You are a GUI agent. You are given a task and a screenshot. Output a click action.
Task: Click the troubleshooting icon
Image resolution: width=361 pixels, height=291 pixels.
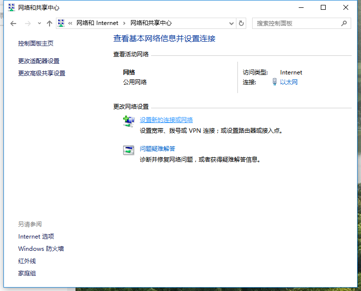tap(129, 150)
